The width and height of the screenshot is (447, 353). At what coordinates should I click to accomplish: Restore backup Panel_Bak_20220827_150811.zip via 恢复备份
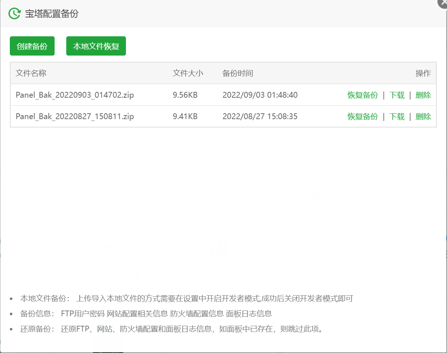click(x=363, y=117)
